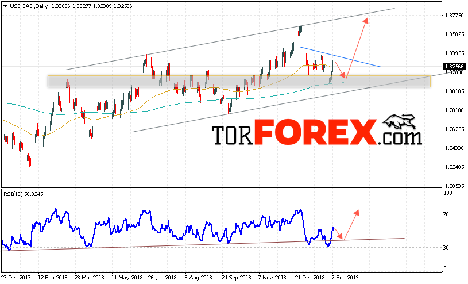Click the 1.35825 price axis label
The width and height of the screenshot is (468, 284).
click(454, 34)
